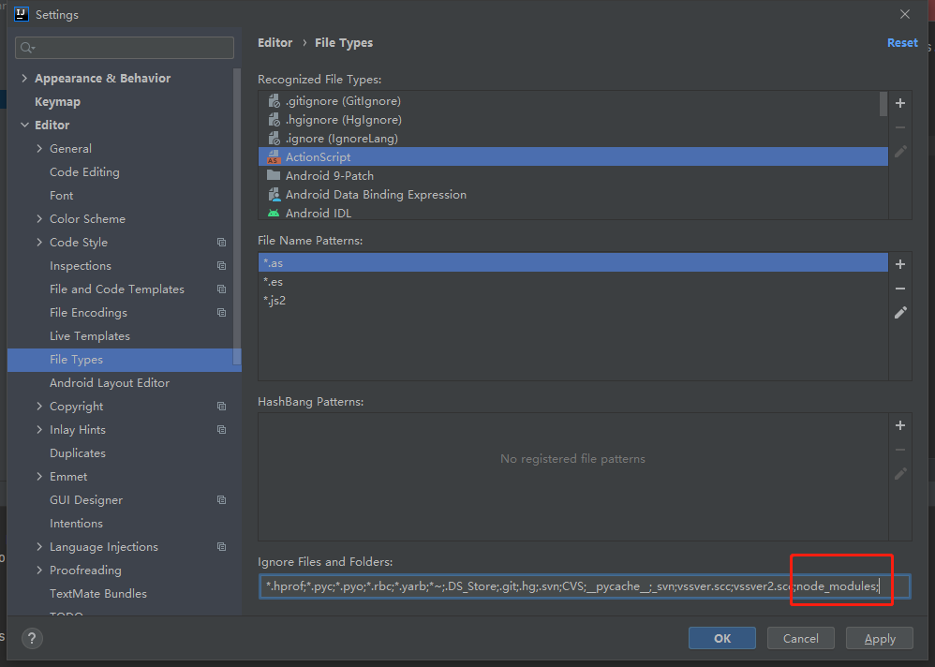
Task: Expand the Copyright node
Action: tap(39, 406)
